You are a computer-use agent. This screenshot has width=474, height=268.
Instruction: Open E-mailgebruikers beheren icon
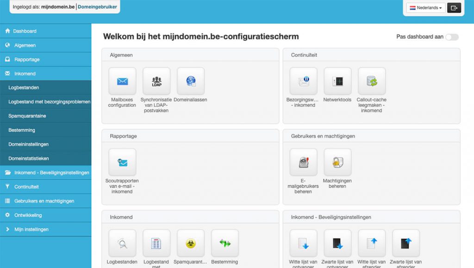pyautogui.click(x=303, y=162)
